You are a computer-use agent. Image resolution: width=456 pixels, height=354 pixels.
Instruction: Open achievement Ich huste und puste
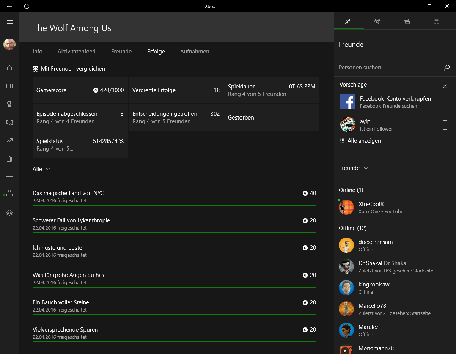pyautogui.click(x=175, y=251)
